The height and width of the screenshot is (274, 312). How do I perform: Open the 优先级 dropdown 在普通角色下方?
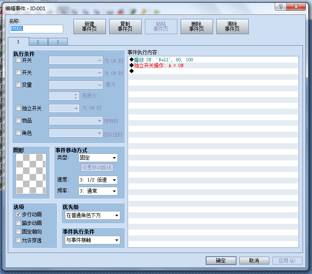[92, 215]
